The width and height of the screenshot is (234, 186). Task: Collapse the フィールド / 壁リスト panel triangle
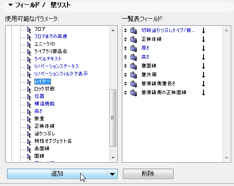point(10,5)
